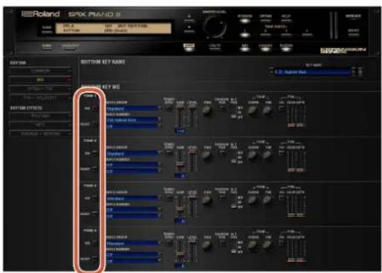
Task: Click the keyboard icon next to Key Name
Action: pyautogui.click(x=361, y=72)
